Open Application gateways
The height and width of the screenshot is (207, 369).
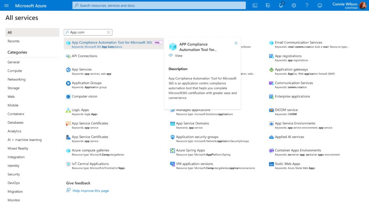[x=292, y=69]
